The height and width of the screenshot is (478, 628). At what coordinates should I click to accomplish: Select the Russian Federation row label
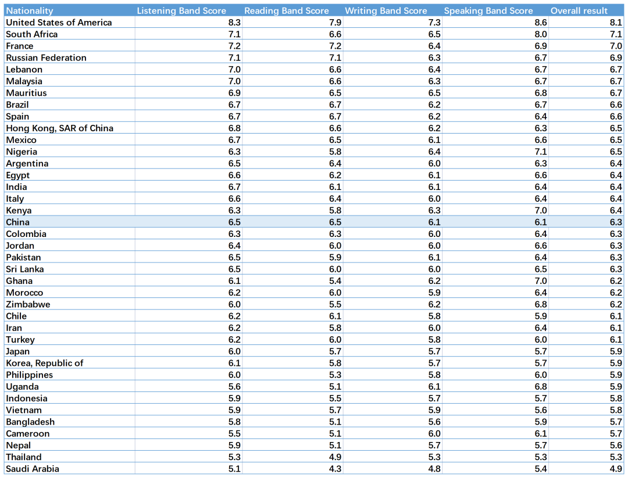click(x=46, y=57)
